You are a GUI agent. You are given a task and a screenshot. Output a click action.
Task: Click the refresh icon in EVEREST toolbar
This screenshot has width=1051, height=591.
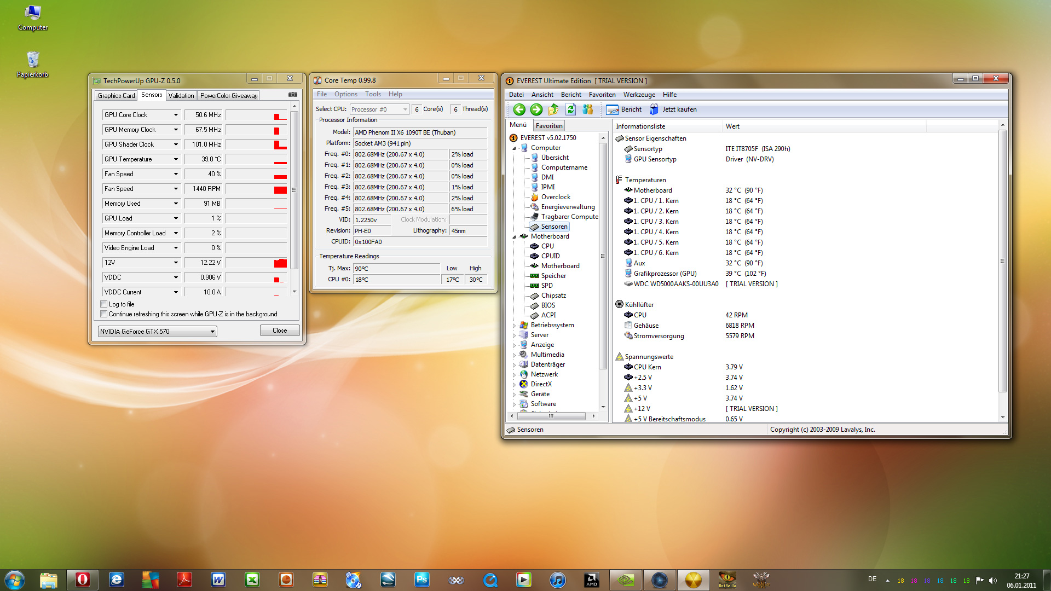(x=570, y=109)
